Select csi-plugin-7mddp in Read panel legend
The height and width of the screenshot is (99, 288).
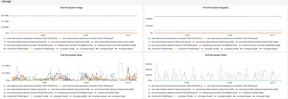[41, 96]
